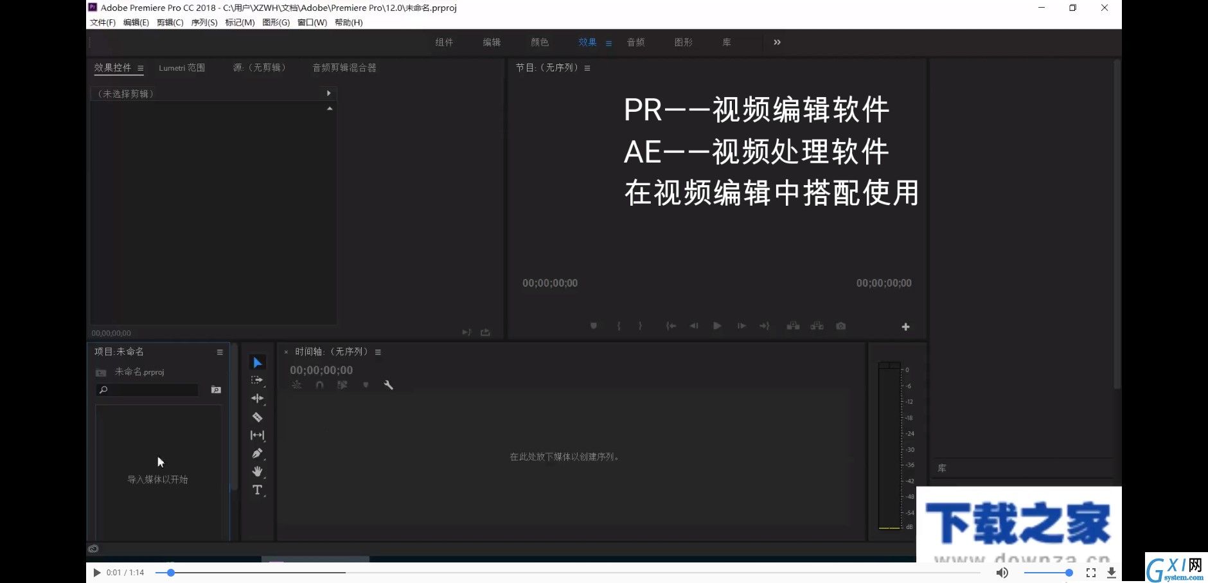
Task: Toggle linked selection in timeline
Action: click(x=342, y=385)
